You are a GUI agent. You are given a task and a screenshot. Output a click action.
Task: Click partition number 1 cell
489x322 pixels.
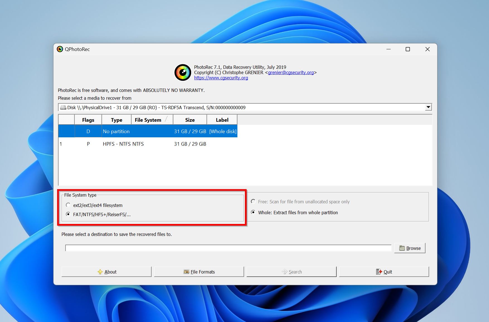pyautogui.click(x=66, y=144)
